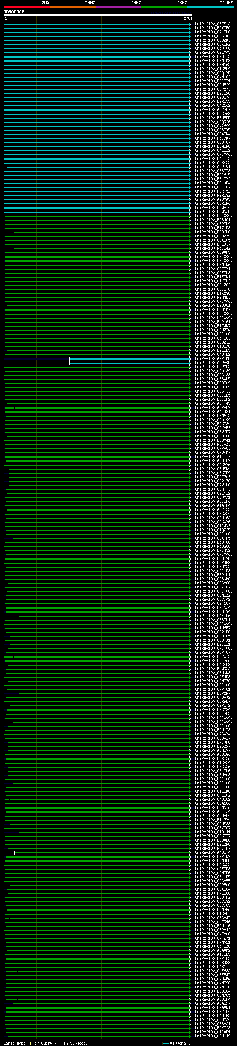
Task: Select the UniRef100_A9P805 label
Action: point(212,363)
